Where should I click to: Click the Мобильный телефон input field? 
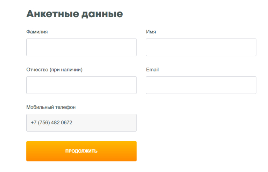click(x=81, y=123)
